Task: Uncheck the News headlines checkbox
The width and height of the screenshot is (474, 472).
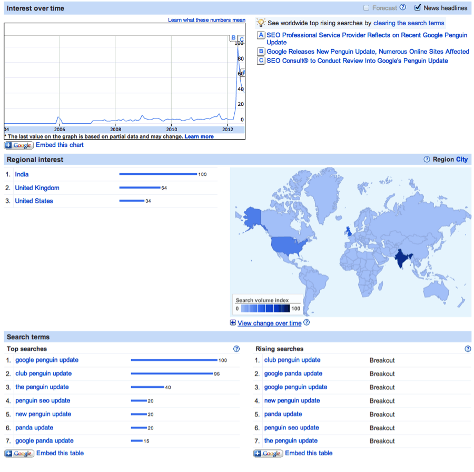Action: [x=418, y=7]
